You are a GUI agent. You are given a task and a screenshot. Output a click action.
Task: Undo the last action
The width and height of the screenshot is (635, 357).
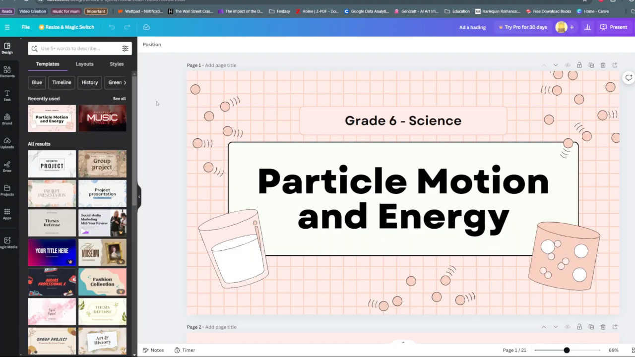click(112, 27)
